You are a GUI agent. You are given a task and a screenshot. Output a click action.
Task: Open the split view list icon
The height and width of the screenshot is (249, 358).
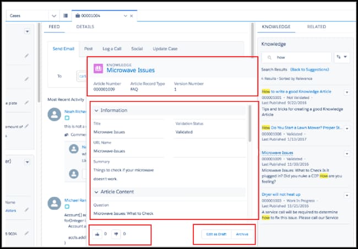pos(66,16)
